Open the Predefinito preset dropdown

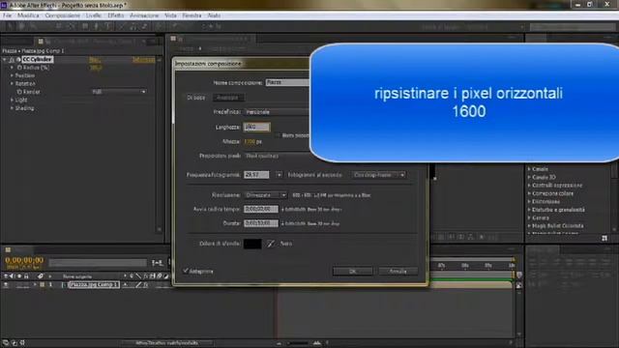coord(277,112)
